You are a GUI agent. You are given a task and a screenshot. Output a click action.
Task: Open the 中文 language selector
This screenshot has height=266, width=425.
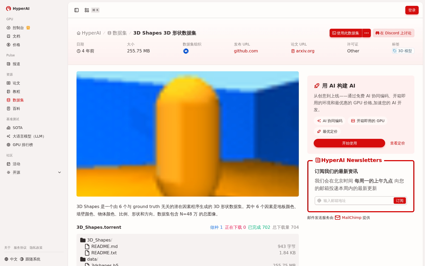click(x=11, y=259)
